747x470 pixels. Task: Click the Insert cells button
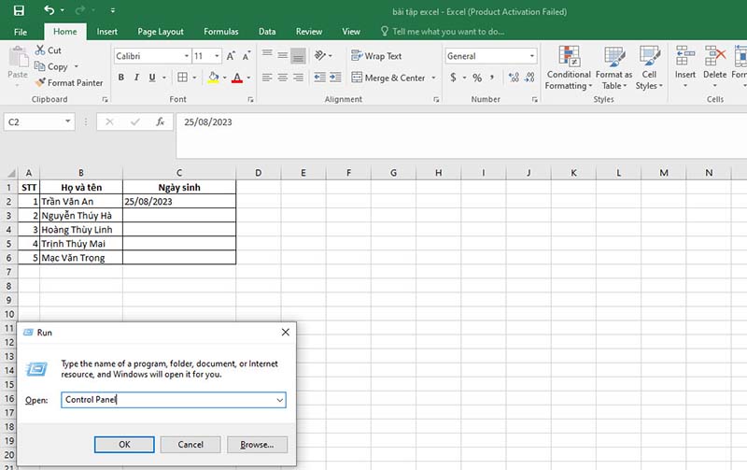685,66
